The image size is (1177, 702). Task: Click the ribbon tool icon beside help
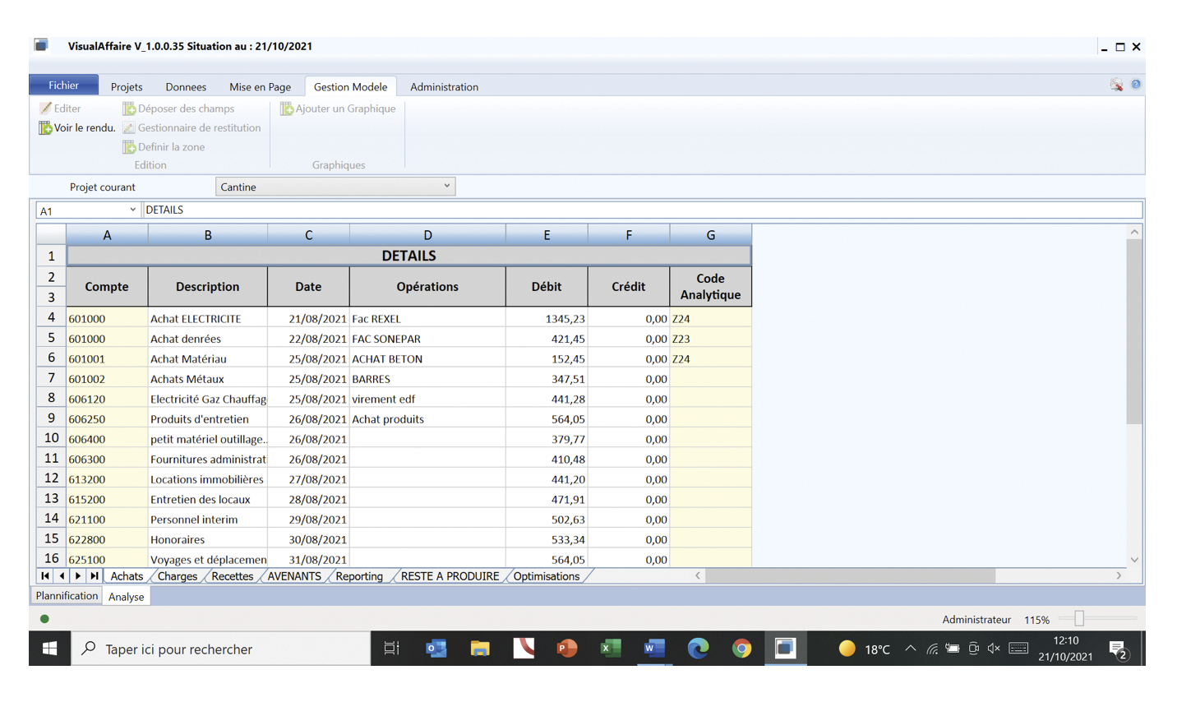tap(1116, 85)
